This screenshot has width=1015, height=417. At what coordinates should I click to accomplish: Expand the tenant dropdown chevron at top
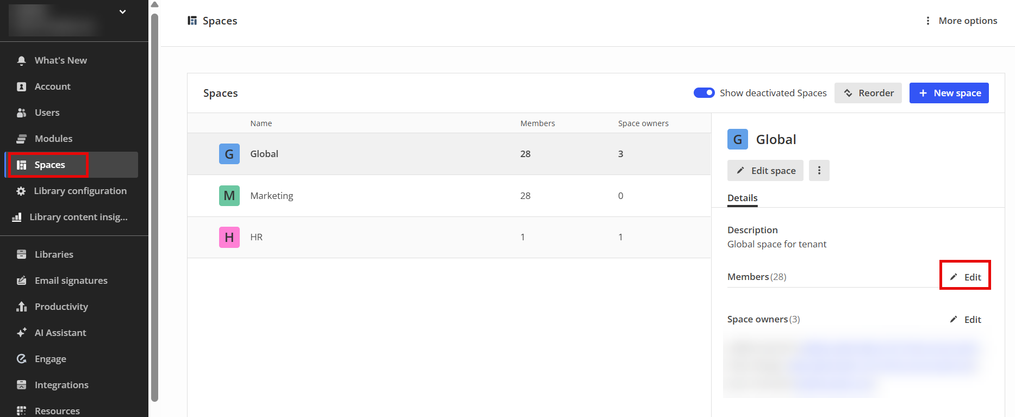point(123,12)
